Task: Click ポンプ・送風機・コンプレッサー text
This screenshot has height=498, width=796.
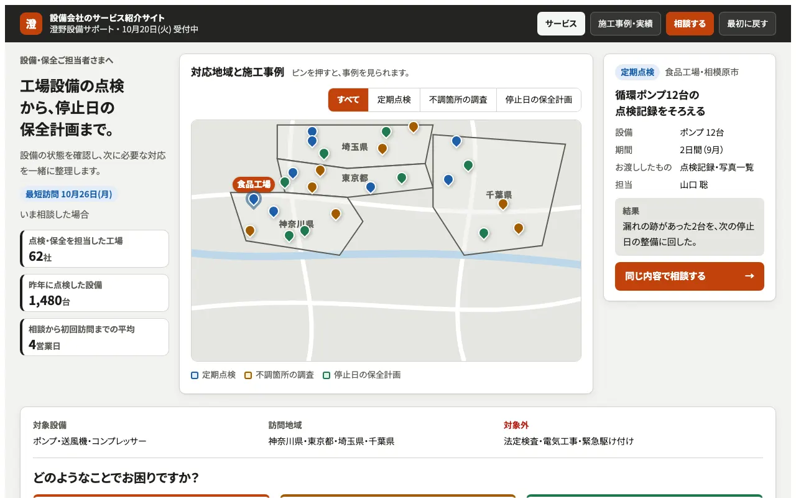Action: pos(90,441)
